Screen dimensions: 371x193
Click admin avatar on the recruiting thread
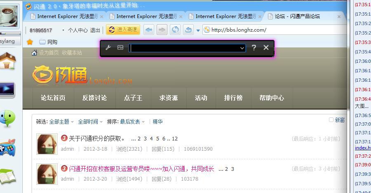coord(47,174)
